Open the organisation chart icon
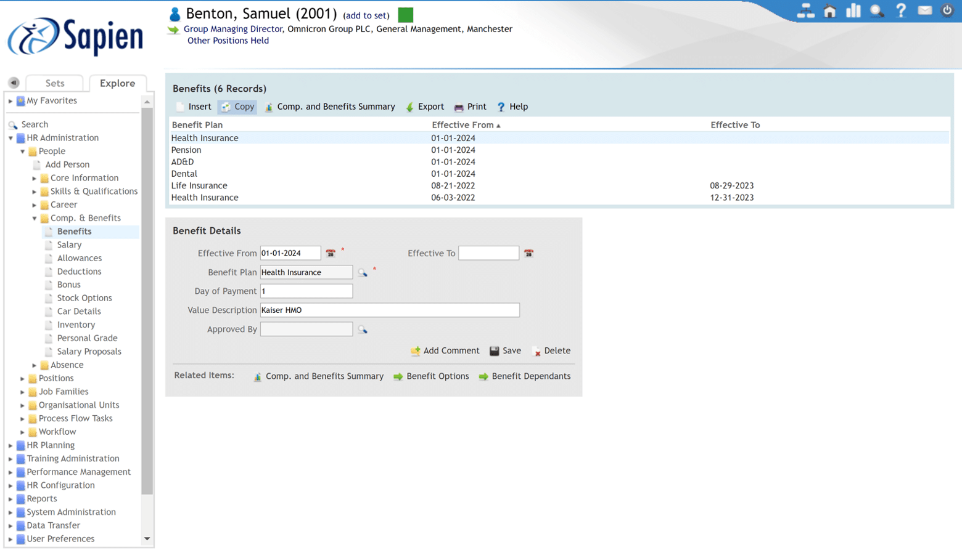 [x=806, y=10]
